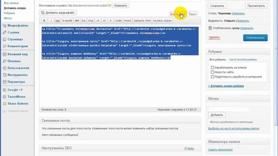Apply code tag button
The image size is (278, 156).
[x=118, y=20]
